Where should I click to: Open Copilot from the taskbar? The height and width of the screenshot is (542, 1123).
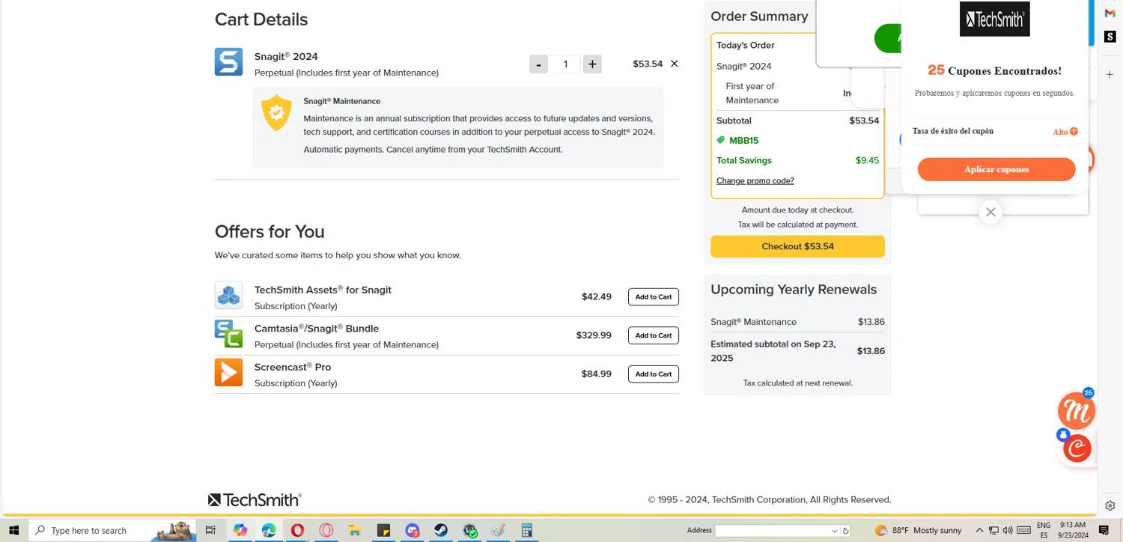[240, 530]
